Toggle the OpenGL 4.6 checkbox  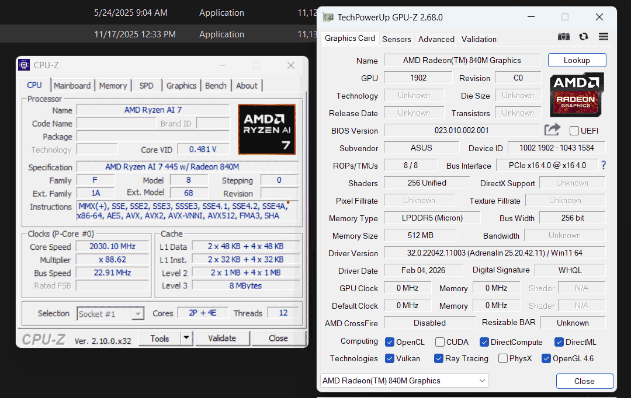coord(546,358)
